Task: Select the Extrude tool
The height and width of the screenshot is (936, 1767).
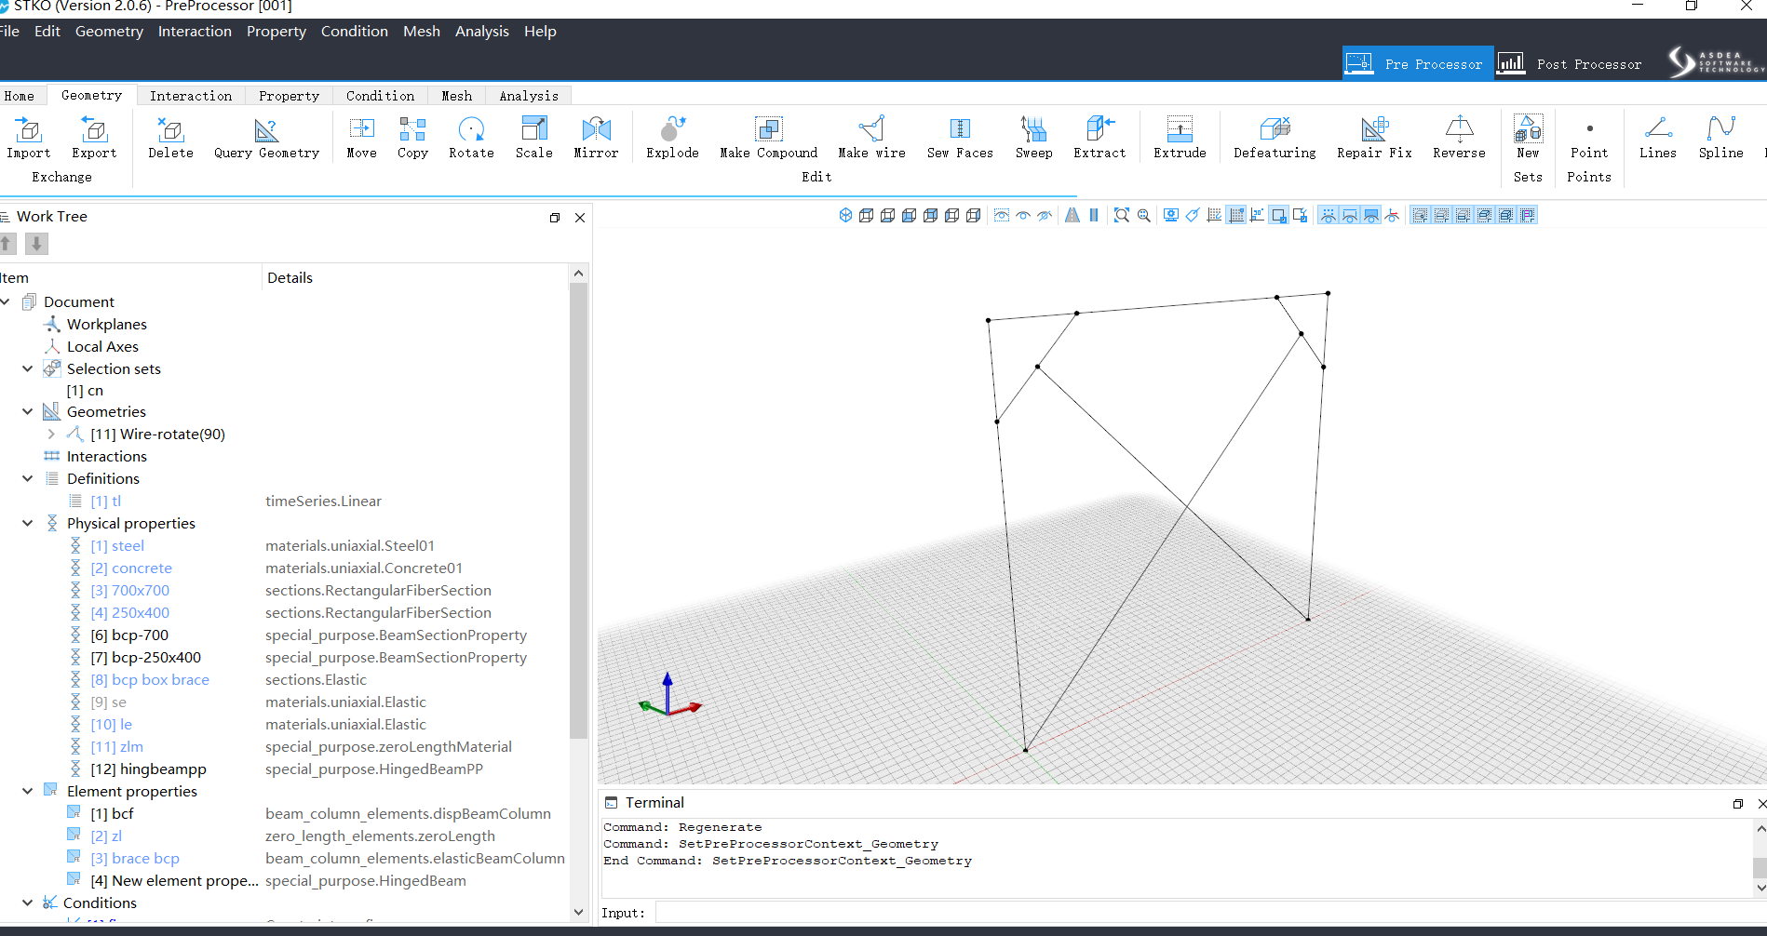Action: click(x=1180, y=137)
